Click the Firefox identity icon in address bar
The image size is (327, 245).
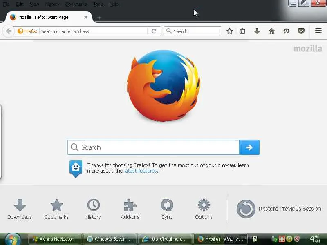coord(27,31)
